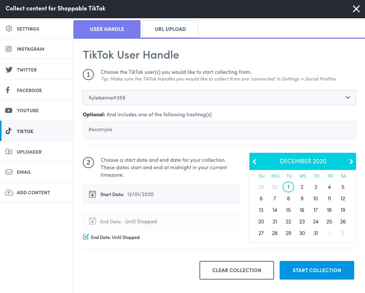Viewport: 365px width, 293px height.
Task: Click the #example hashtag input field
Action: click(219, 130)
